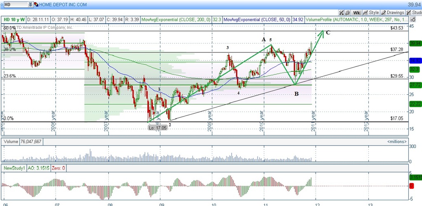422x206 pixels.
Task: Click the green 3.1515 oscillator axis bubble
Action: pos(415,177)
